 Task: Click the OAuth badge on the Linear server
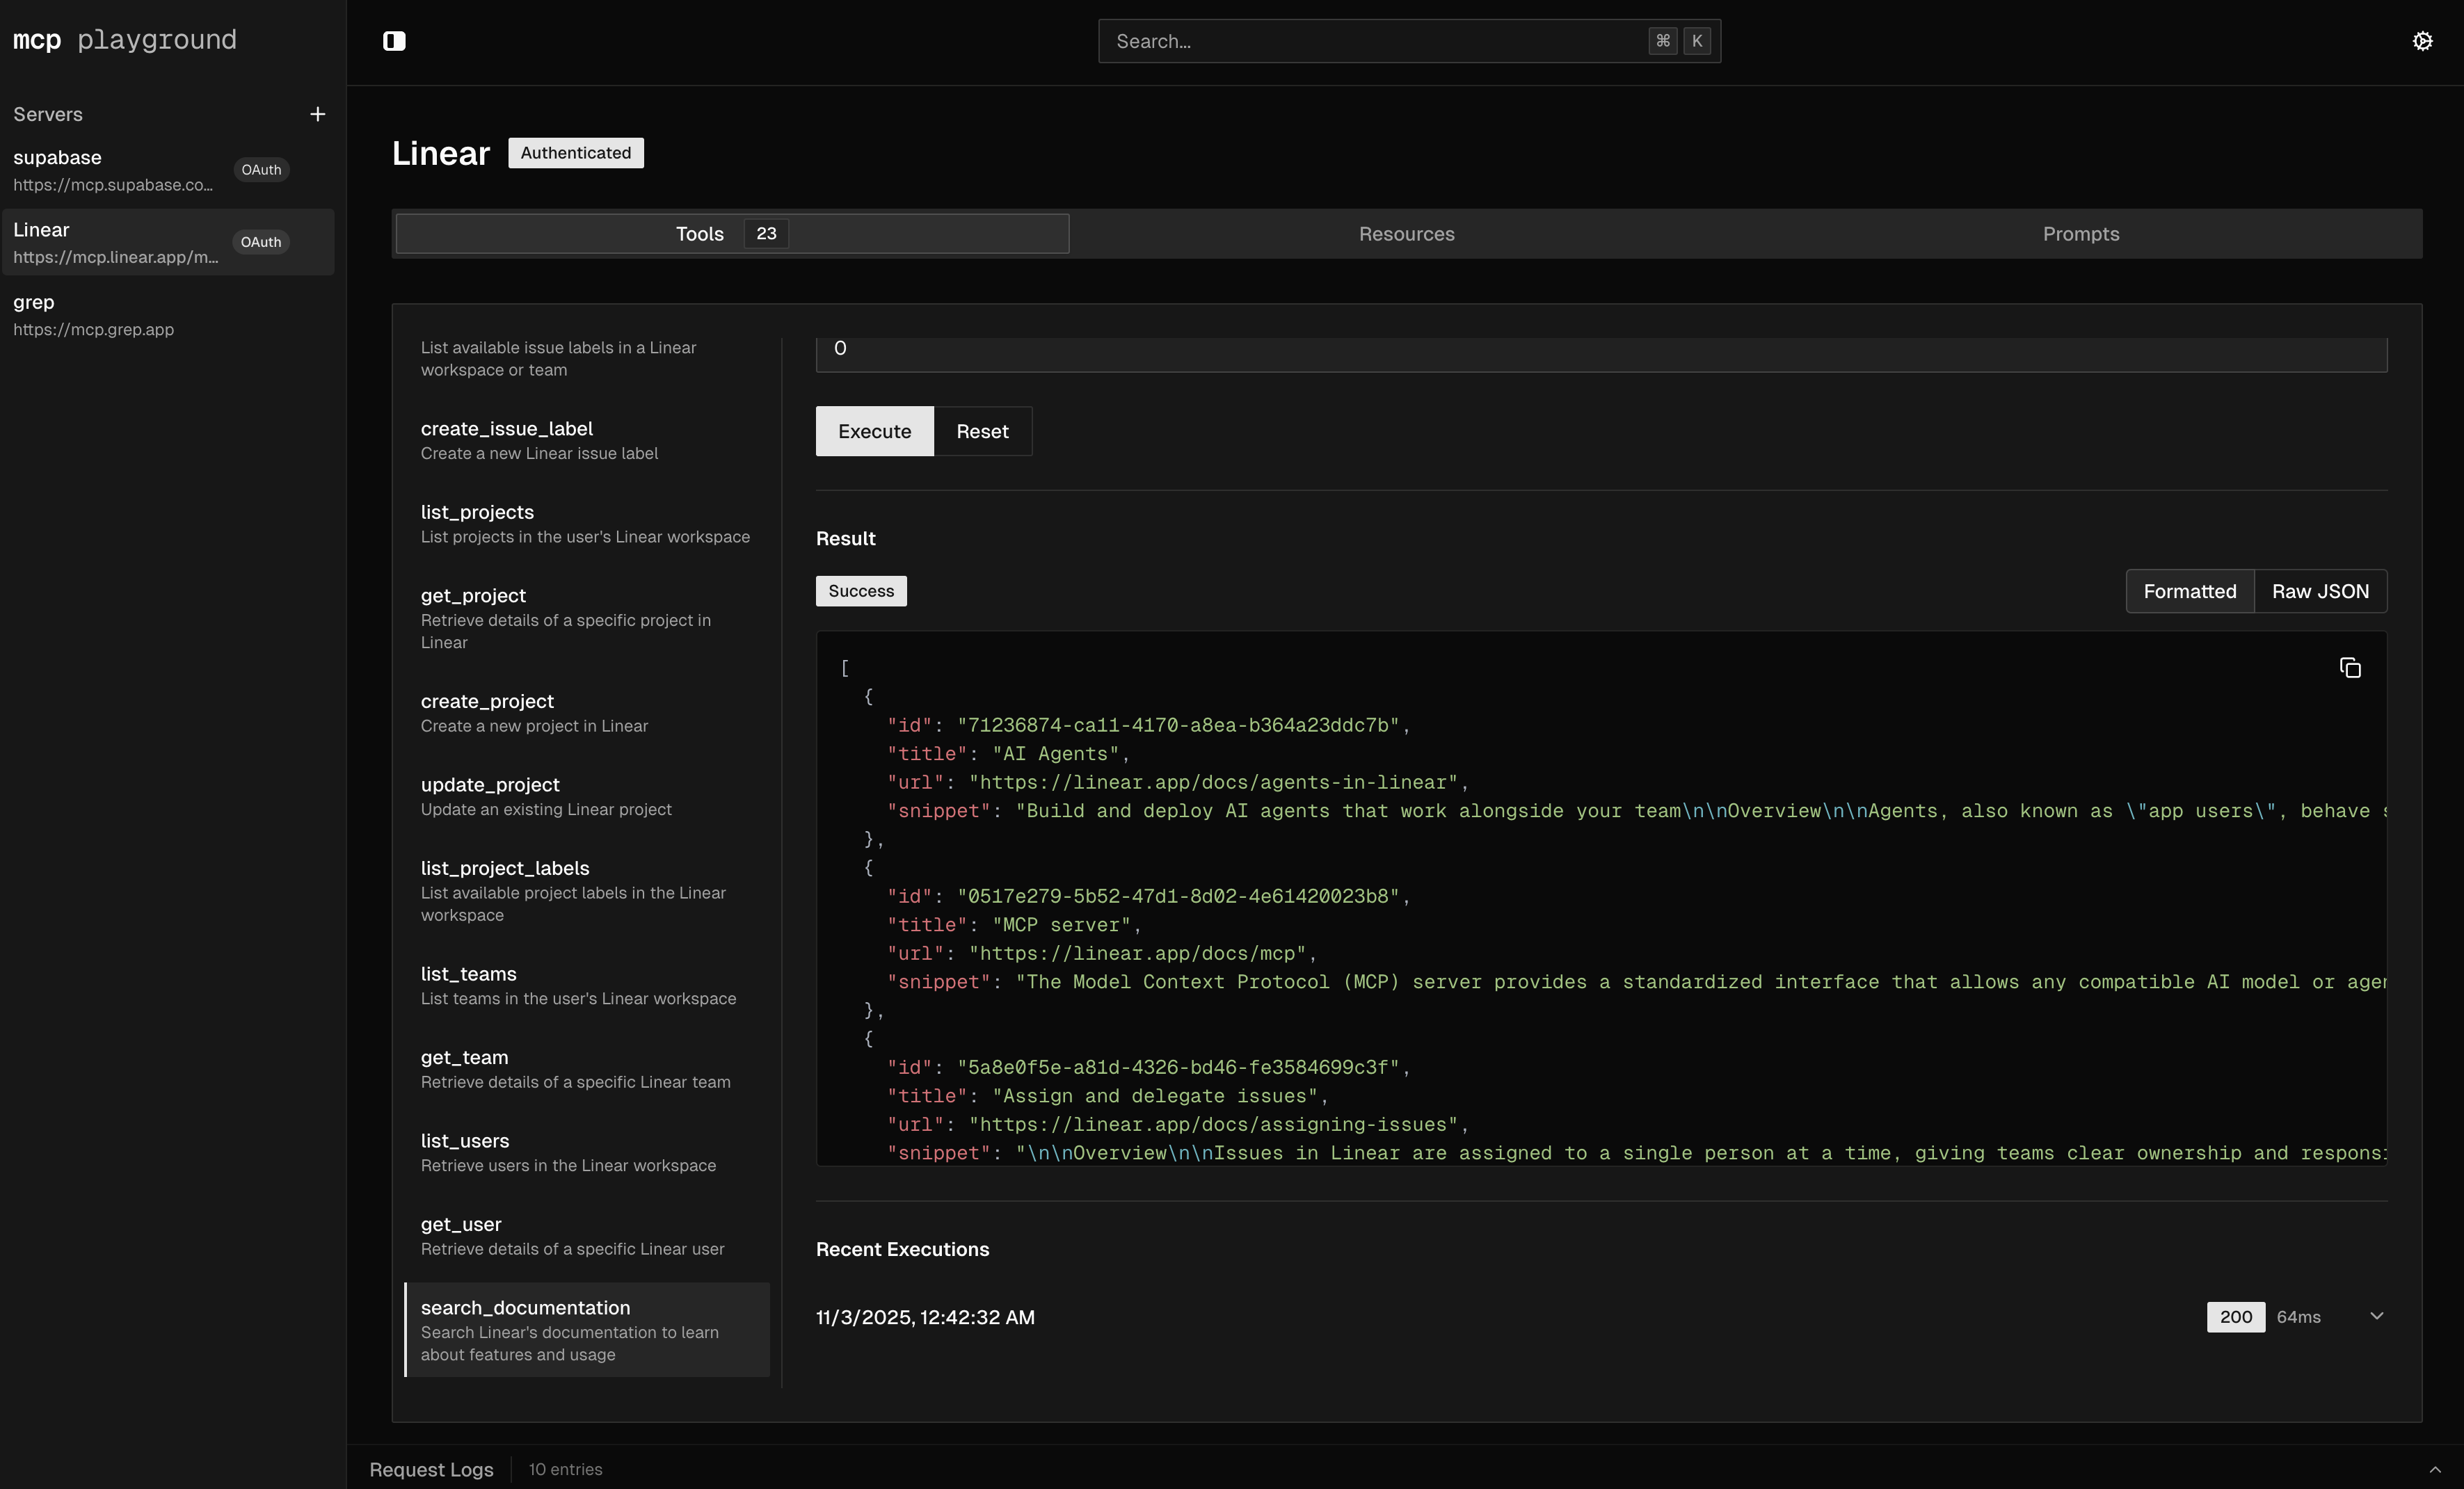[260, 241]
